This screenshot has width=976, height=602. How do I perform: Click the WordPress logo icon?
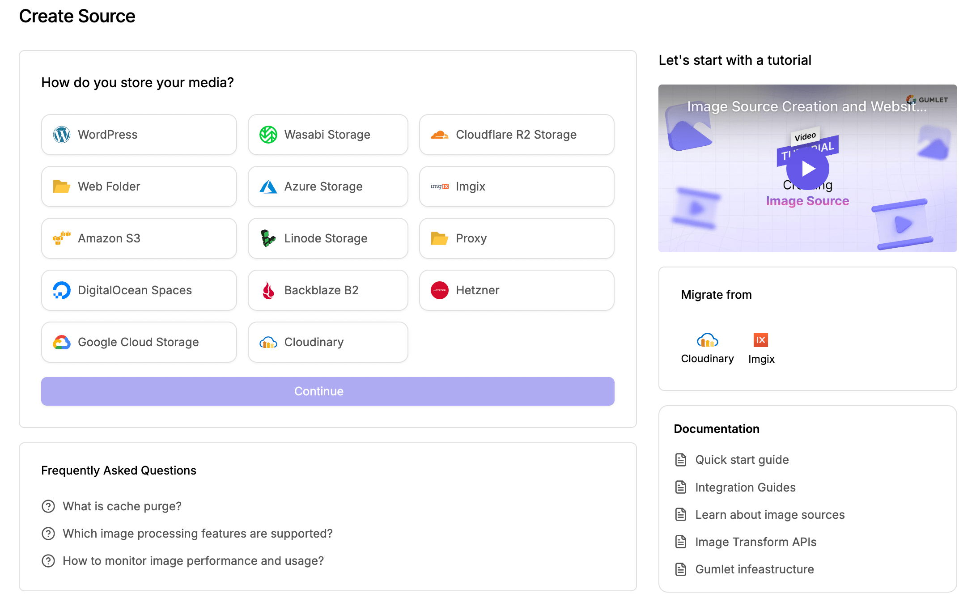pos(62,135)
